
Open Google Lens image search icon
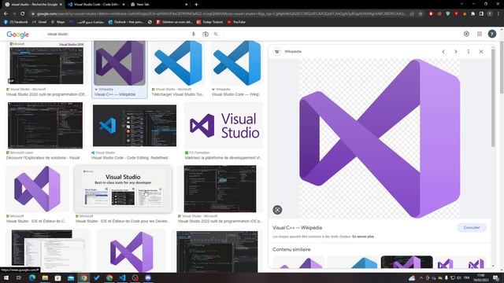205,34
